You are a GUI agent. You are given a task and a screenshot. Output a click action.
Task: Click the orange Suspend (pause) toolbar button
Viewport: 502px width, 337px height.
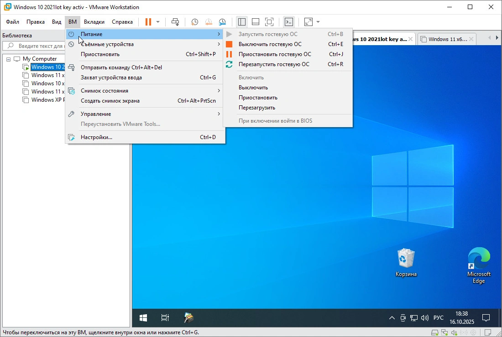[148, 22]
